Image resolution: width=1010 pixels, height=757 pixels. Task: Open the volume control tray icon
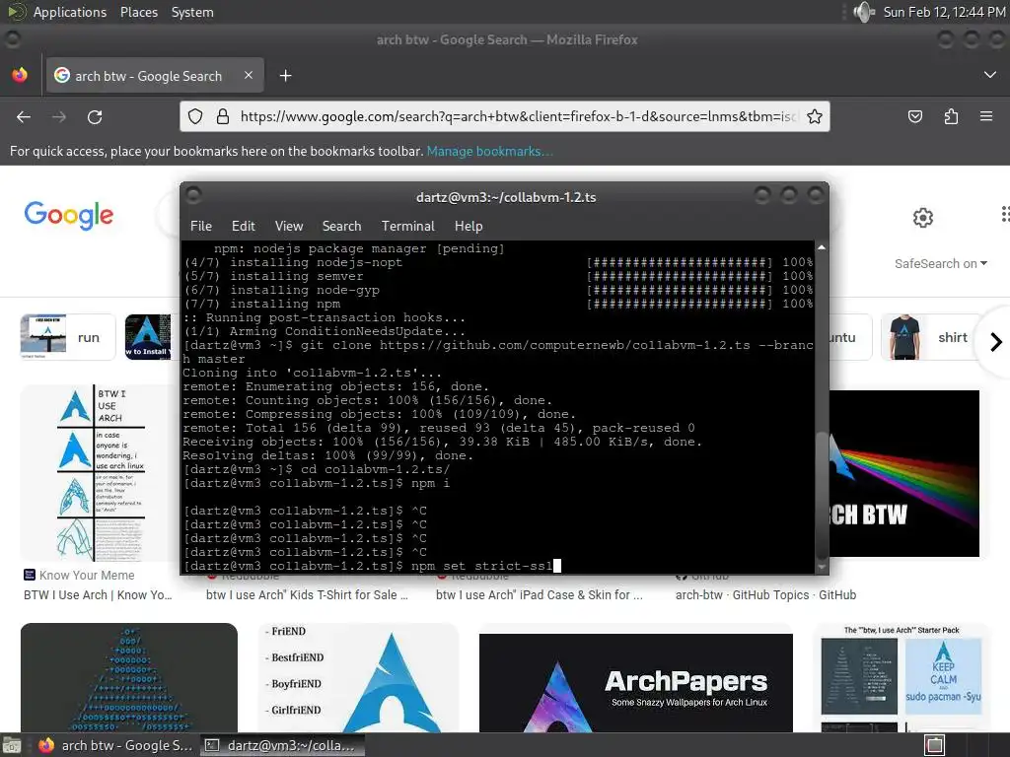[x=863, y=12]
